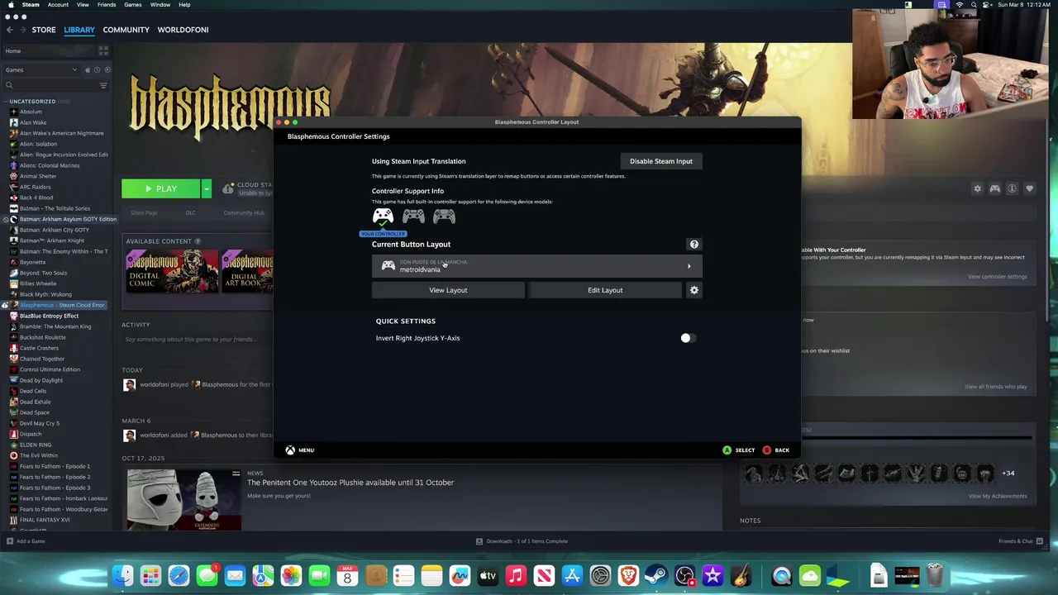1058x595 pixels.
Task: Open the Digital Comic DLC thumbnail
Action: (x=172, y=271)
